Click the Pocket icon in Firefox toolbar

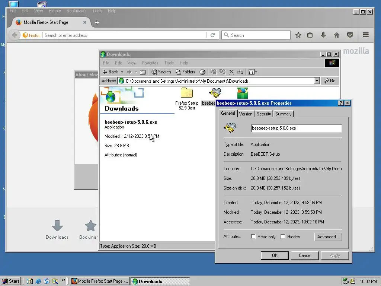tap(350, 35)
